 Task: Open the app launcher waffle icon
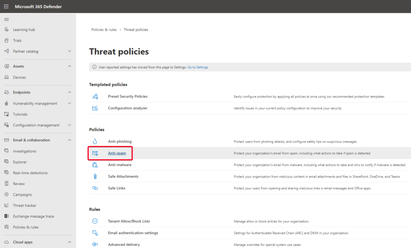tap(6, 6)
